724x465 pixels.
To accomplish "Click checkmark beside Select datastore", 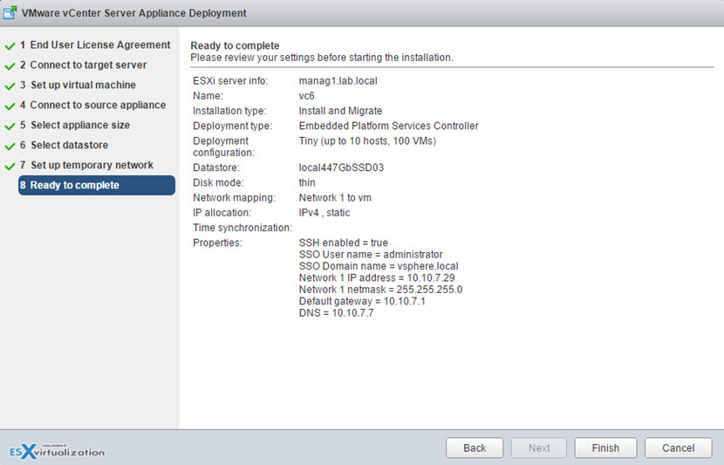I will point(10,146).
